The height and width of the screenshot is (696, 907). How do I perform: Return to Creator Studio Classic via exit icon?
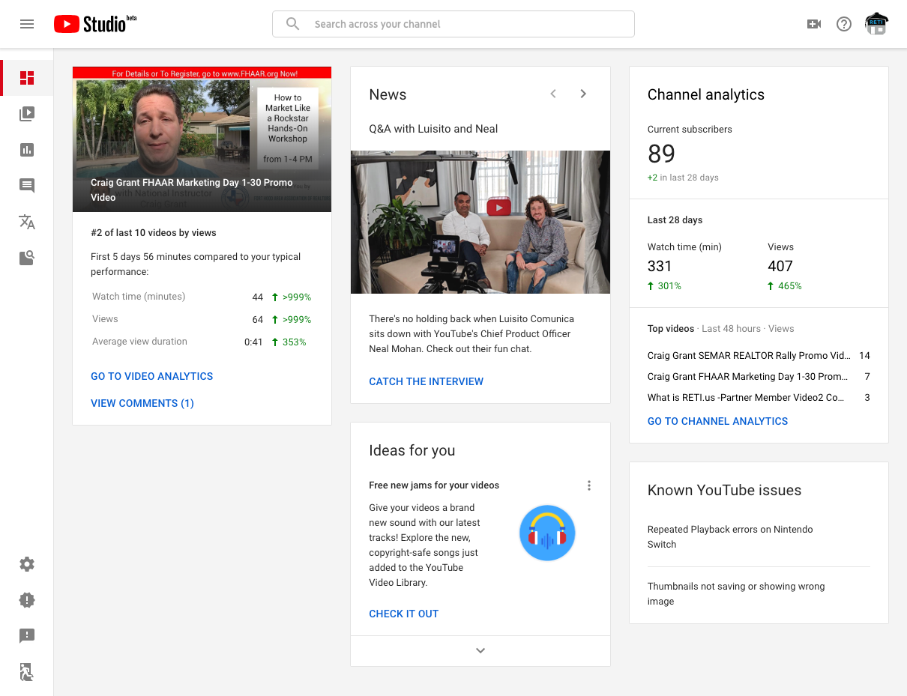[x=27, y=672]
